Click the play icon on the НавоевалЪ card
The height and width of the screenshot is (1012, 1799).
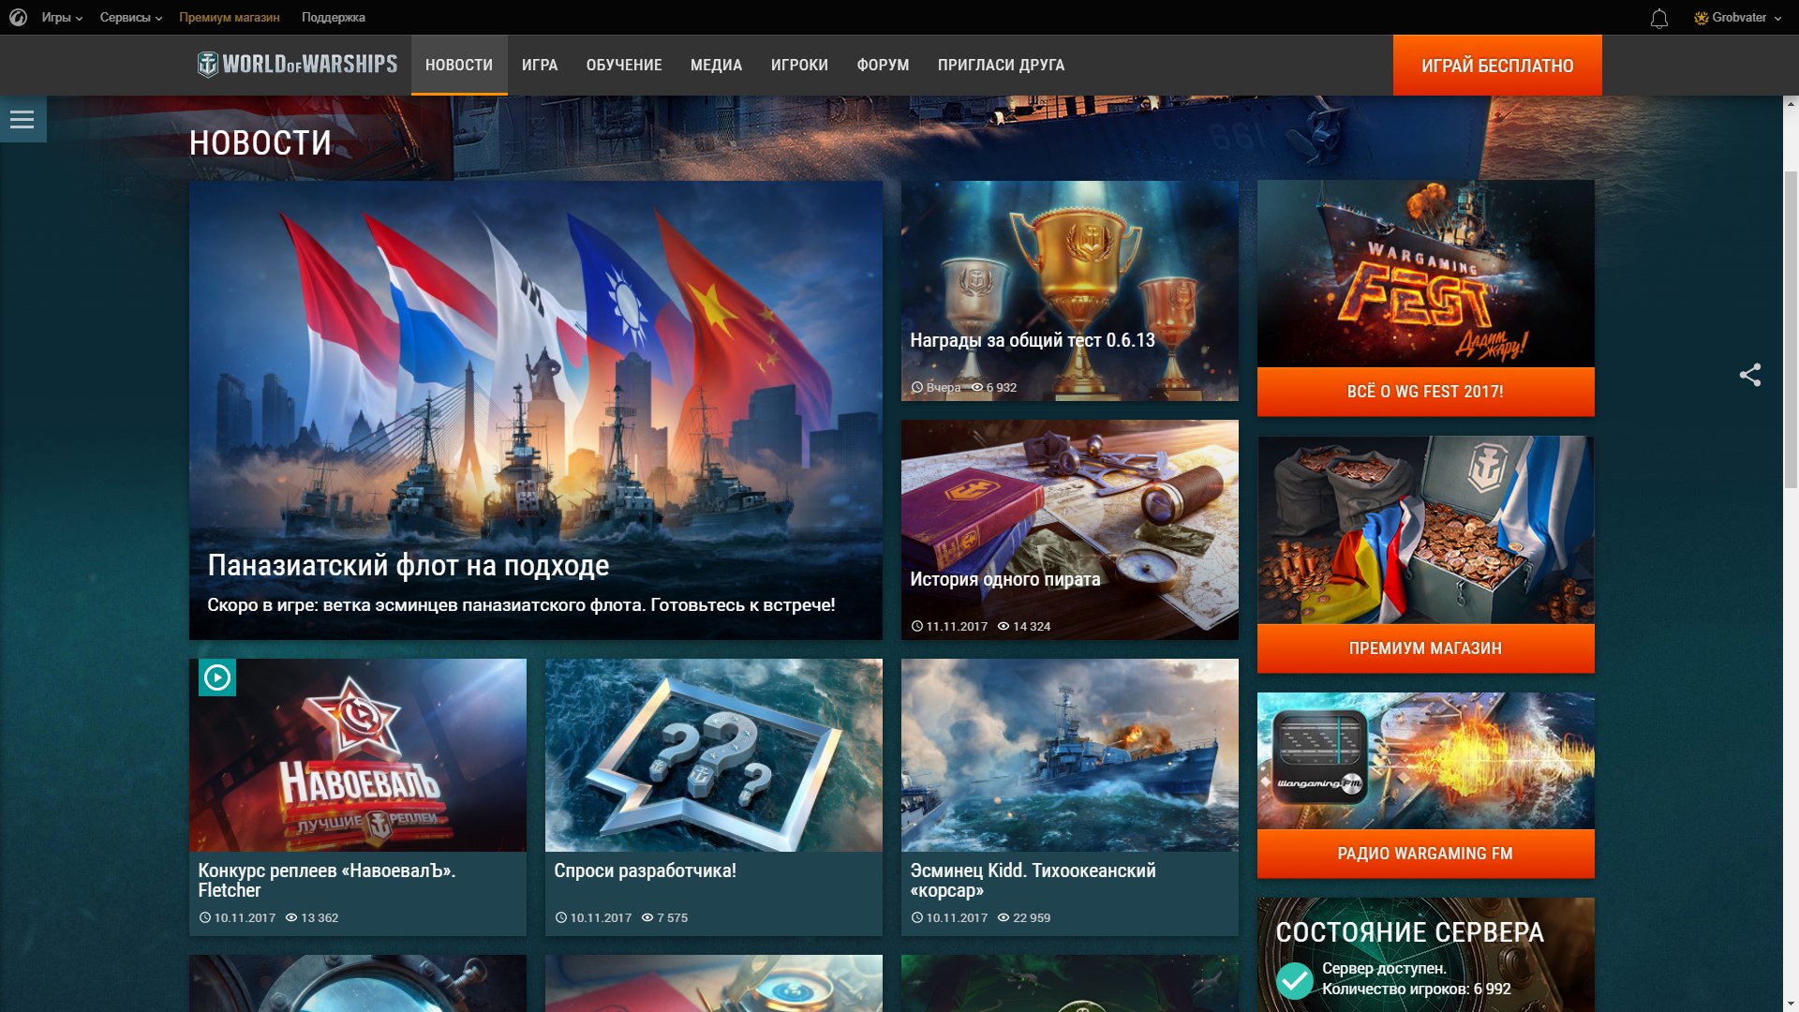217,677
